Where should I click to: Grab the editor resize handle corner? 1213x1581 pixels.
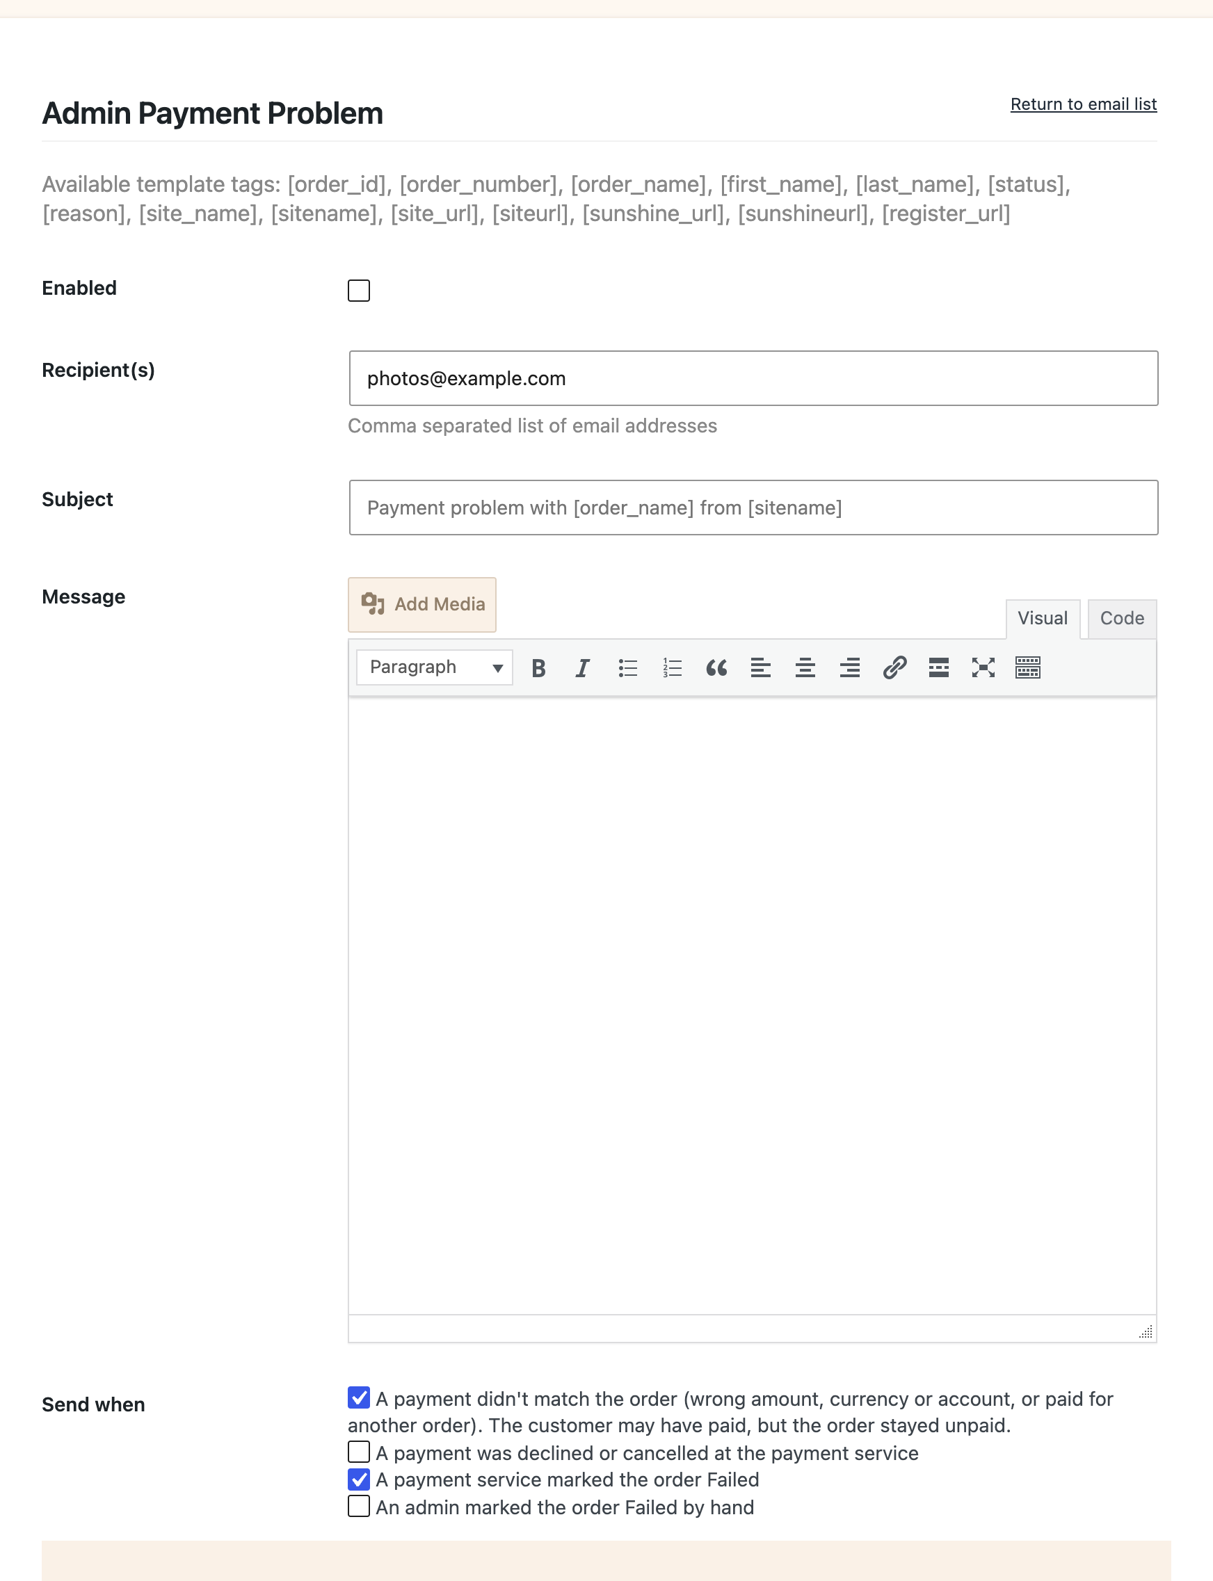[1146, 1331]
